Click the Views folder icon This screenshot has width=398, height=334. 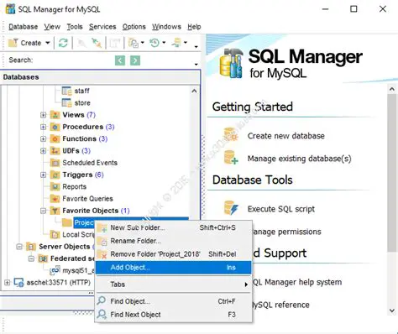(55, 115)
